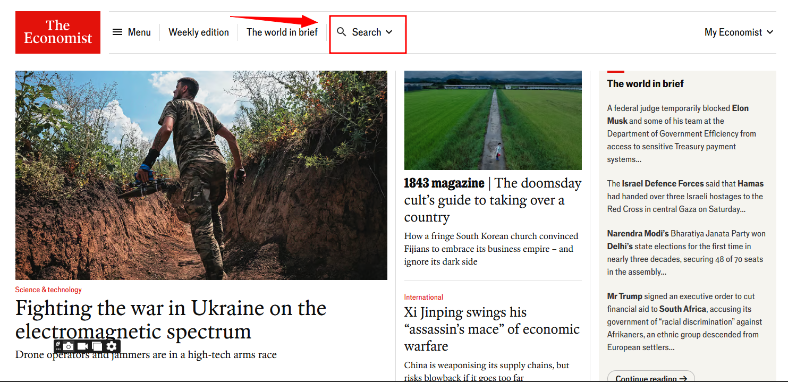Click the green field aerial photo thumbnail
Viewport: 788px width, 382px height.
click(493, 121)
